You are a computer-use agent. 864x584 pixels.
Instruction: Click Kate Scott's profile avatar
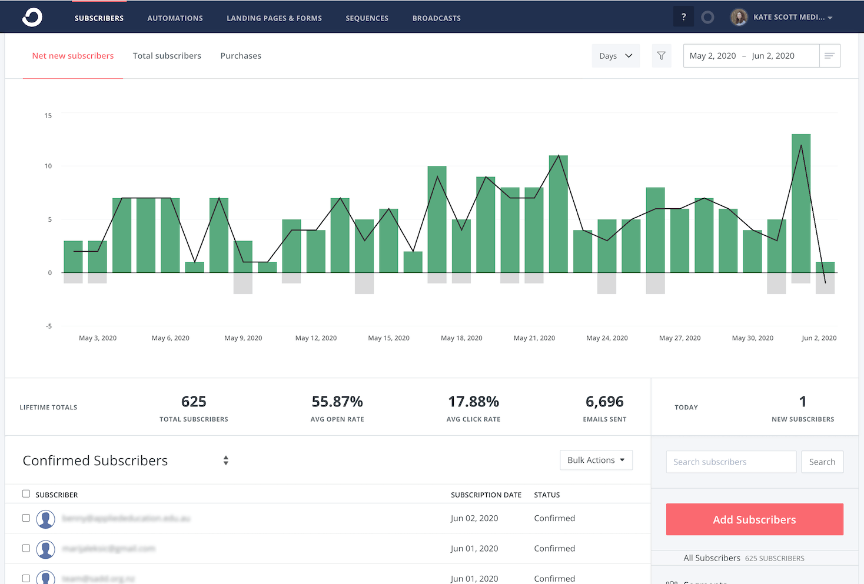[x=739, y=16]
